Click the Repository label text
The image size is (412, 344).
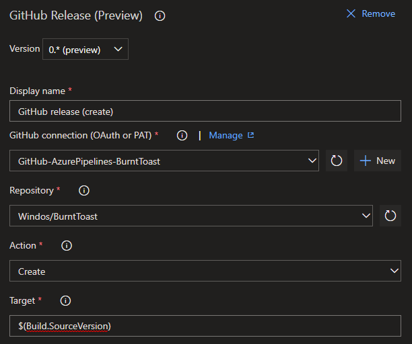[x=32, y=191]
